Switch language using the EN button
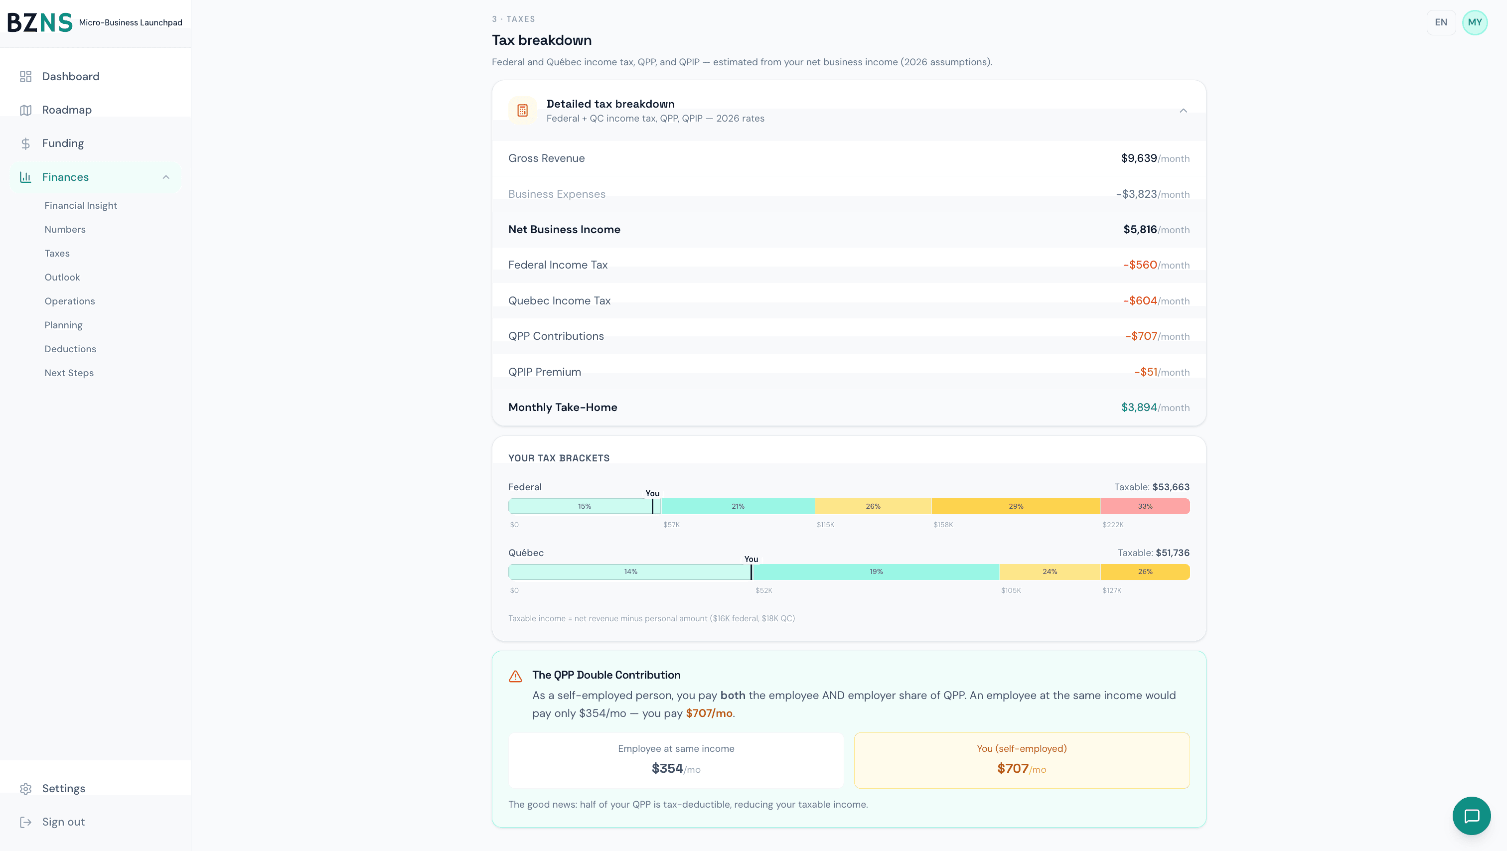The width and height of the screenshot is (1507, 851). (x=1441, y=22)
